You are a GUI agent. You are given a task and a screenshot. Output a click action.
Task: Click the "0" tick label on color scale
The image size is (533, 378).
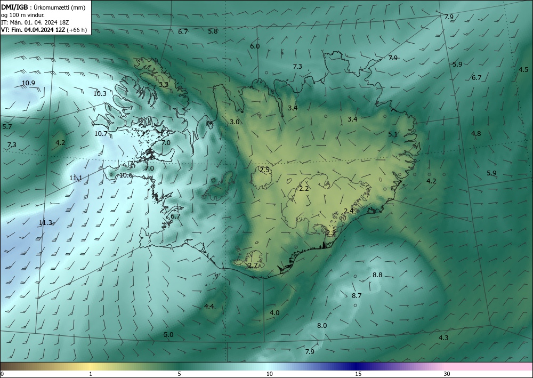click(x=2, y=374)
